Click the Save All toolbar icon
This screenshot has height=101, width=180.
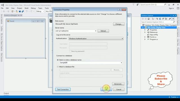tap(23, 11)
